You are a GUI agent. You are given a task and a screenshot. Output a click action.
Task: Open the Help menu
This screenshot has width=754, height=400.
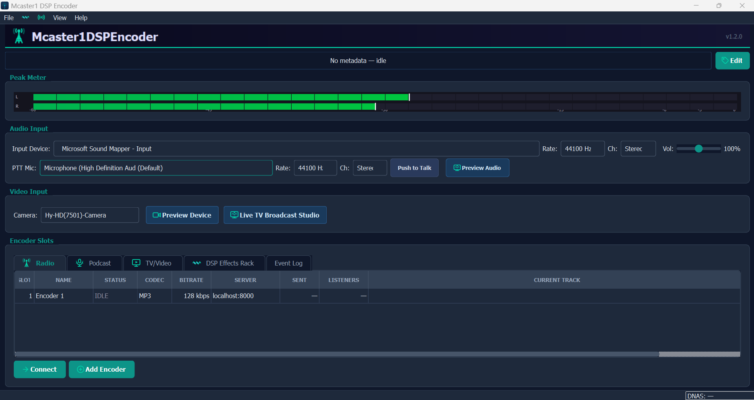[x=81, y=18]
